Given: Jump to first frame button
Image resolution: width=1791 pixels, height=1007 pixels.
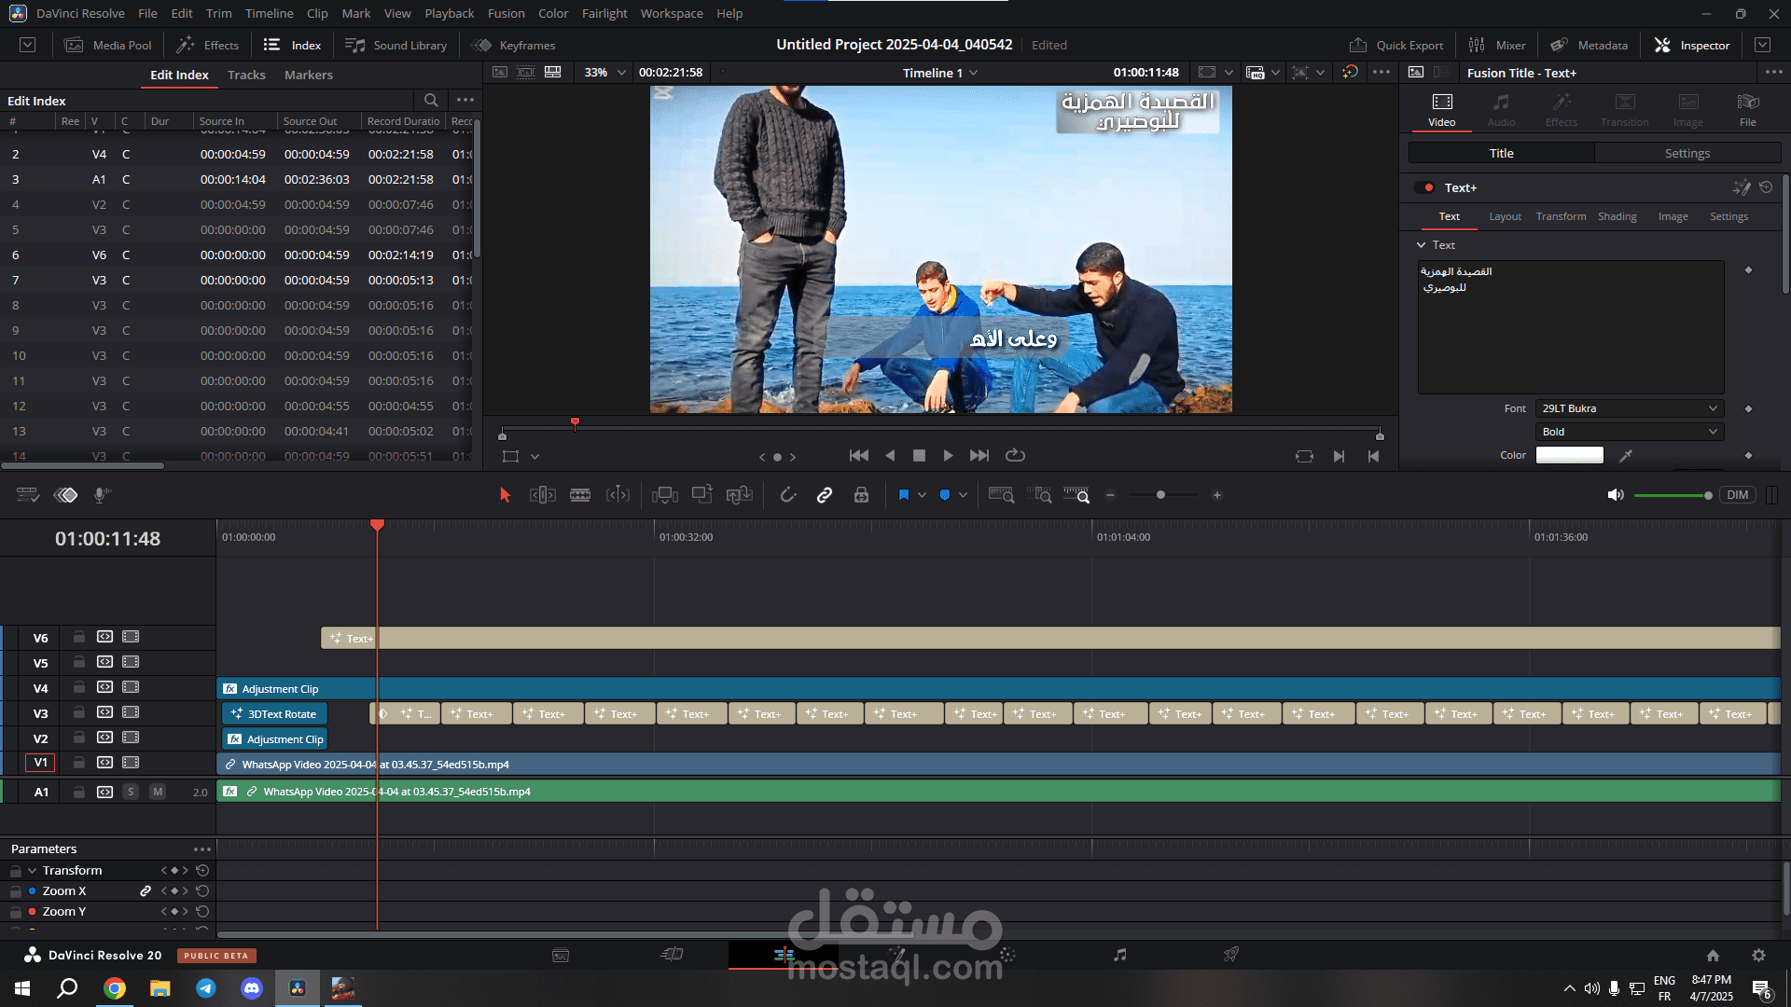Looking at the screenshot, I should click(x=859, y=456).
